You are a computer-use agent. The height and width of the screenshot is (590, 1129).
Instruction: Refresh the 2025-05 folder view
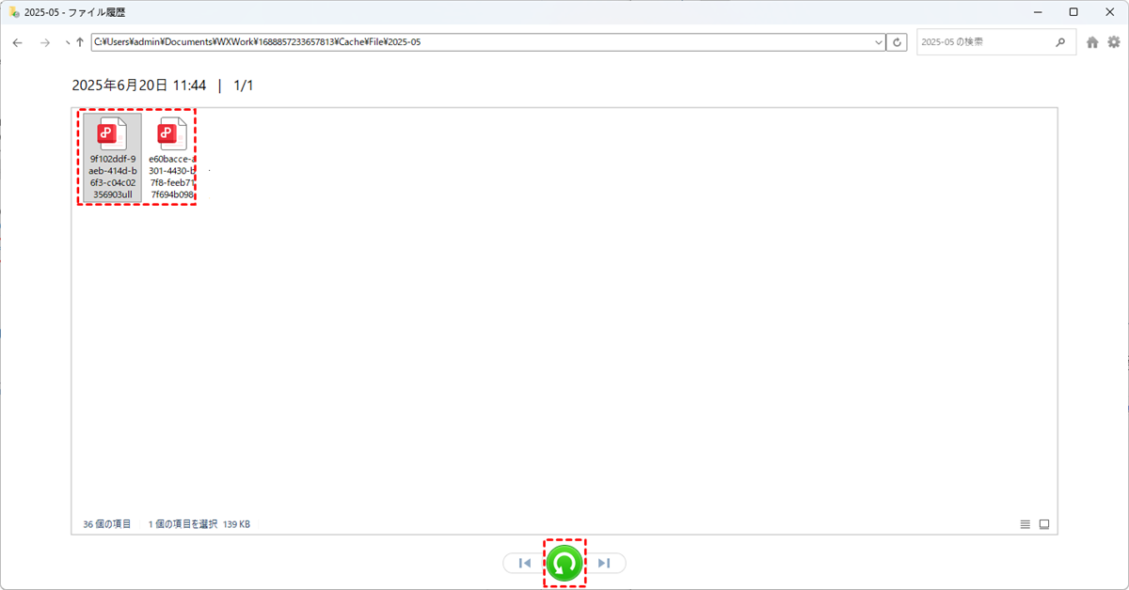point(898,42)
